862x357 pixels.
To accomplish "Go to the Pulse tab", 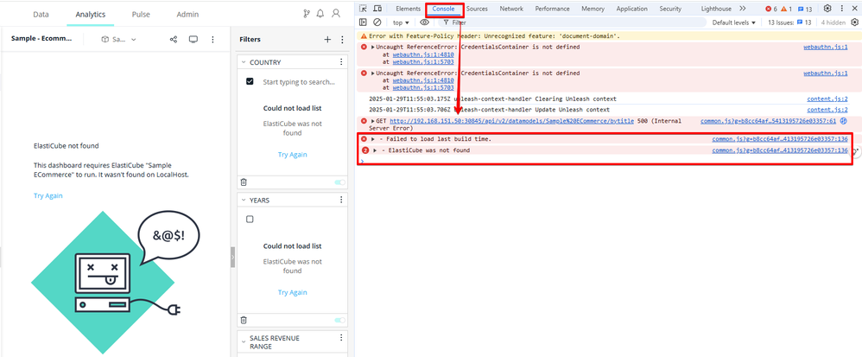I will 141,15.
